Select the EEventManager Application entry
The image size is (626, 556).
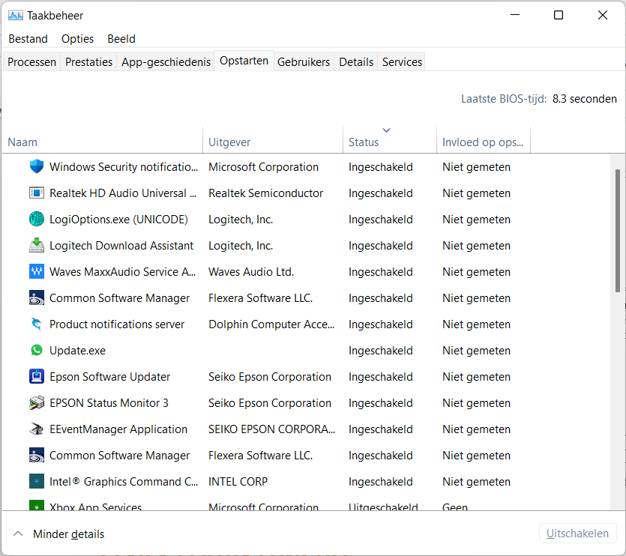pyautogui.click(x=118, y=429)
